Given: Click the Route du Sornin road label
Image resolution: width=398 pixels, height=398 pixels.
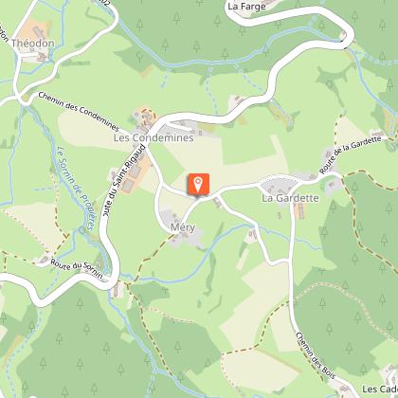Looking at the screenshot, I should [x=77, y=269].
